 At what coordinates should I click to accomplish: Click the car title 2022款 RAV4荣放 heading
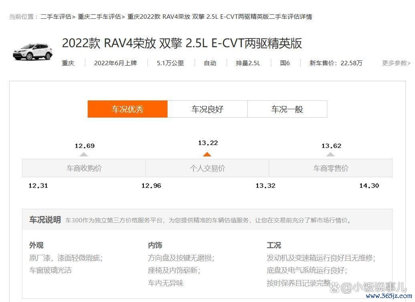(x=182, y=43)
